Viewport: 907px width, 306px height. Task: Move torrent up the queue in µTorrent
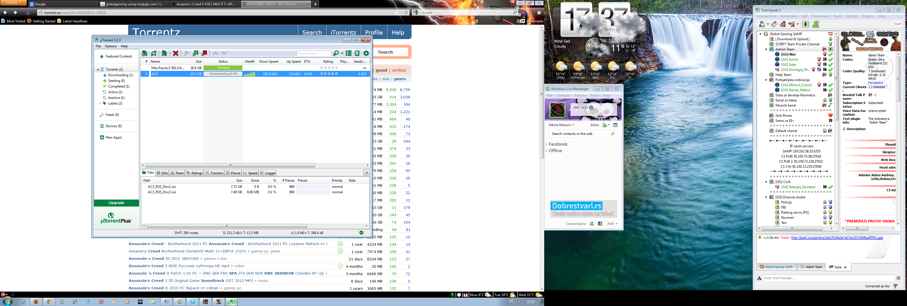(x=215, y=53)
